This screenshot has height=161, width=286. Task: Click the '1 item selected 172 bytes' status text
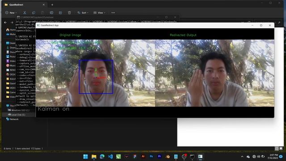pyautogui.click(x=28, y=148)
